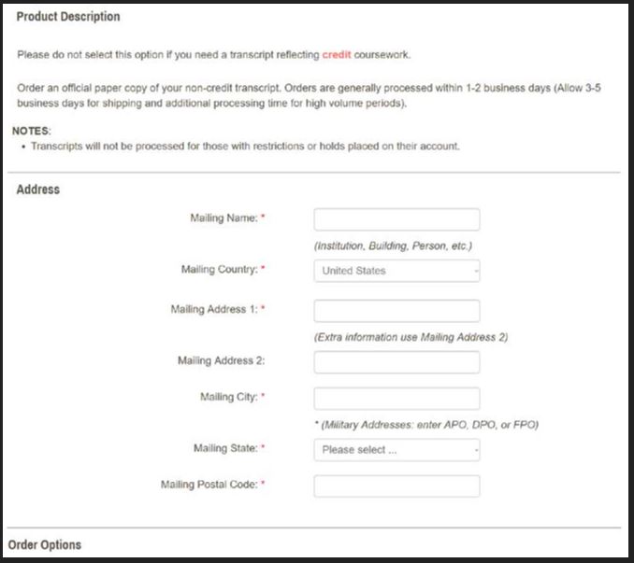This screenshot has width=634, height=563.
Task: Open the Mailing Country dropdown
Action: click(396, 271)
